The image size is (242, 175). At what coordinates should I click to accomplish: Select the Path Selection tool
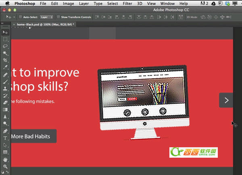[x=5, y=145]
